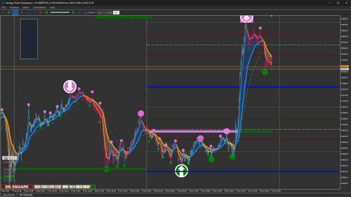Click the Salta al jump button
Screen dimensions: 351x197
click(x=90, y=13)
